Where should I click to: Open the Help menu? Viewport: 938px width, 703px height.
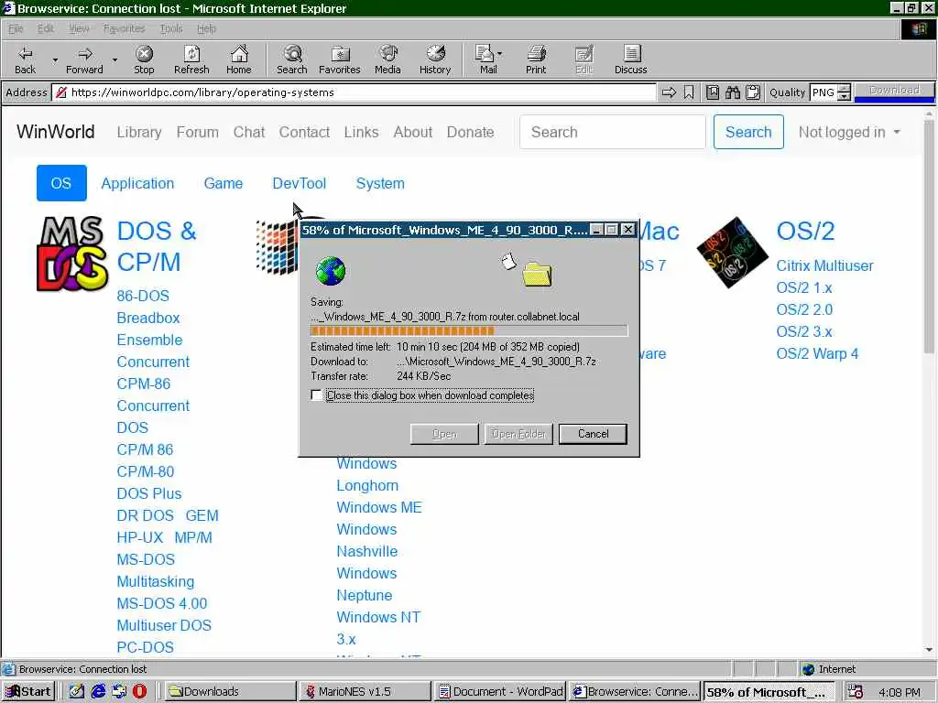coord(206,28)
